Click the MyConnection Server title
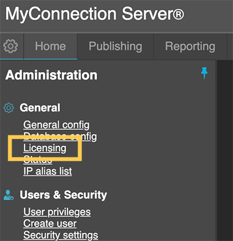This screenshot has height=241, width=233. (x=94, y=14)
